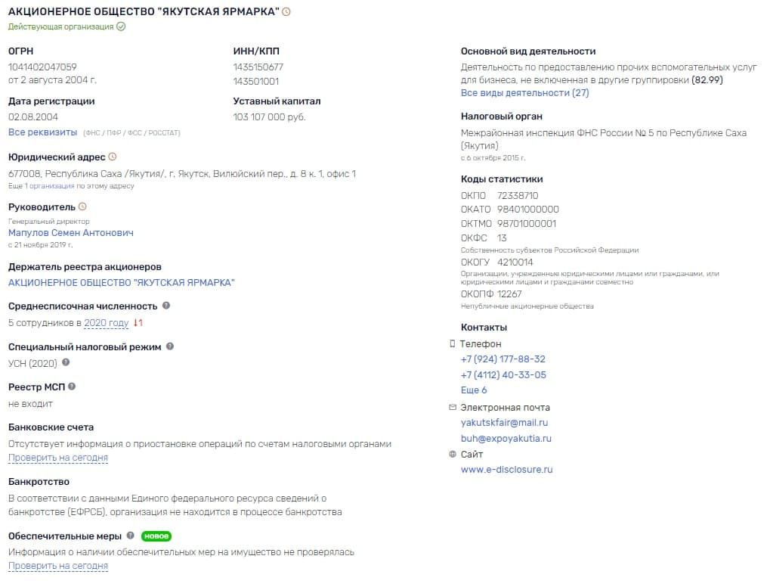Click help icon beside Обеспечительные меры

tap(130, 536)
